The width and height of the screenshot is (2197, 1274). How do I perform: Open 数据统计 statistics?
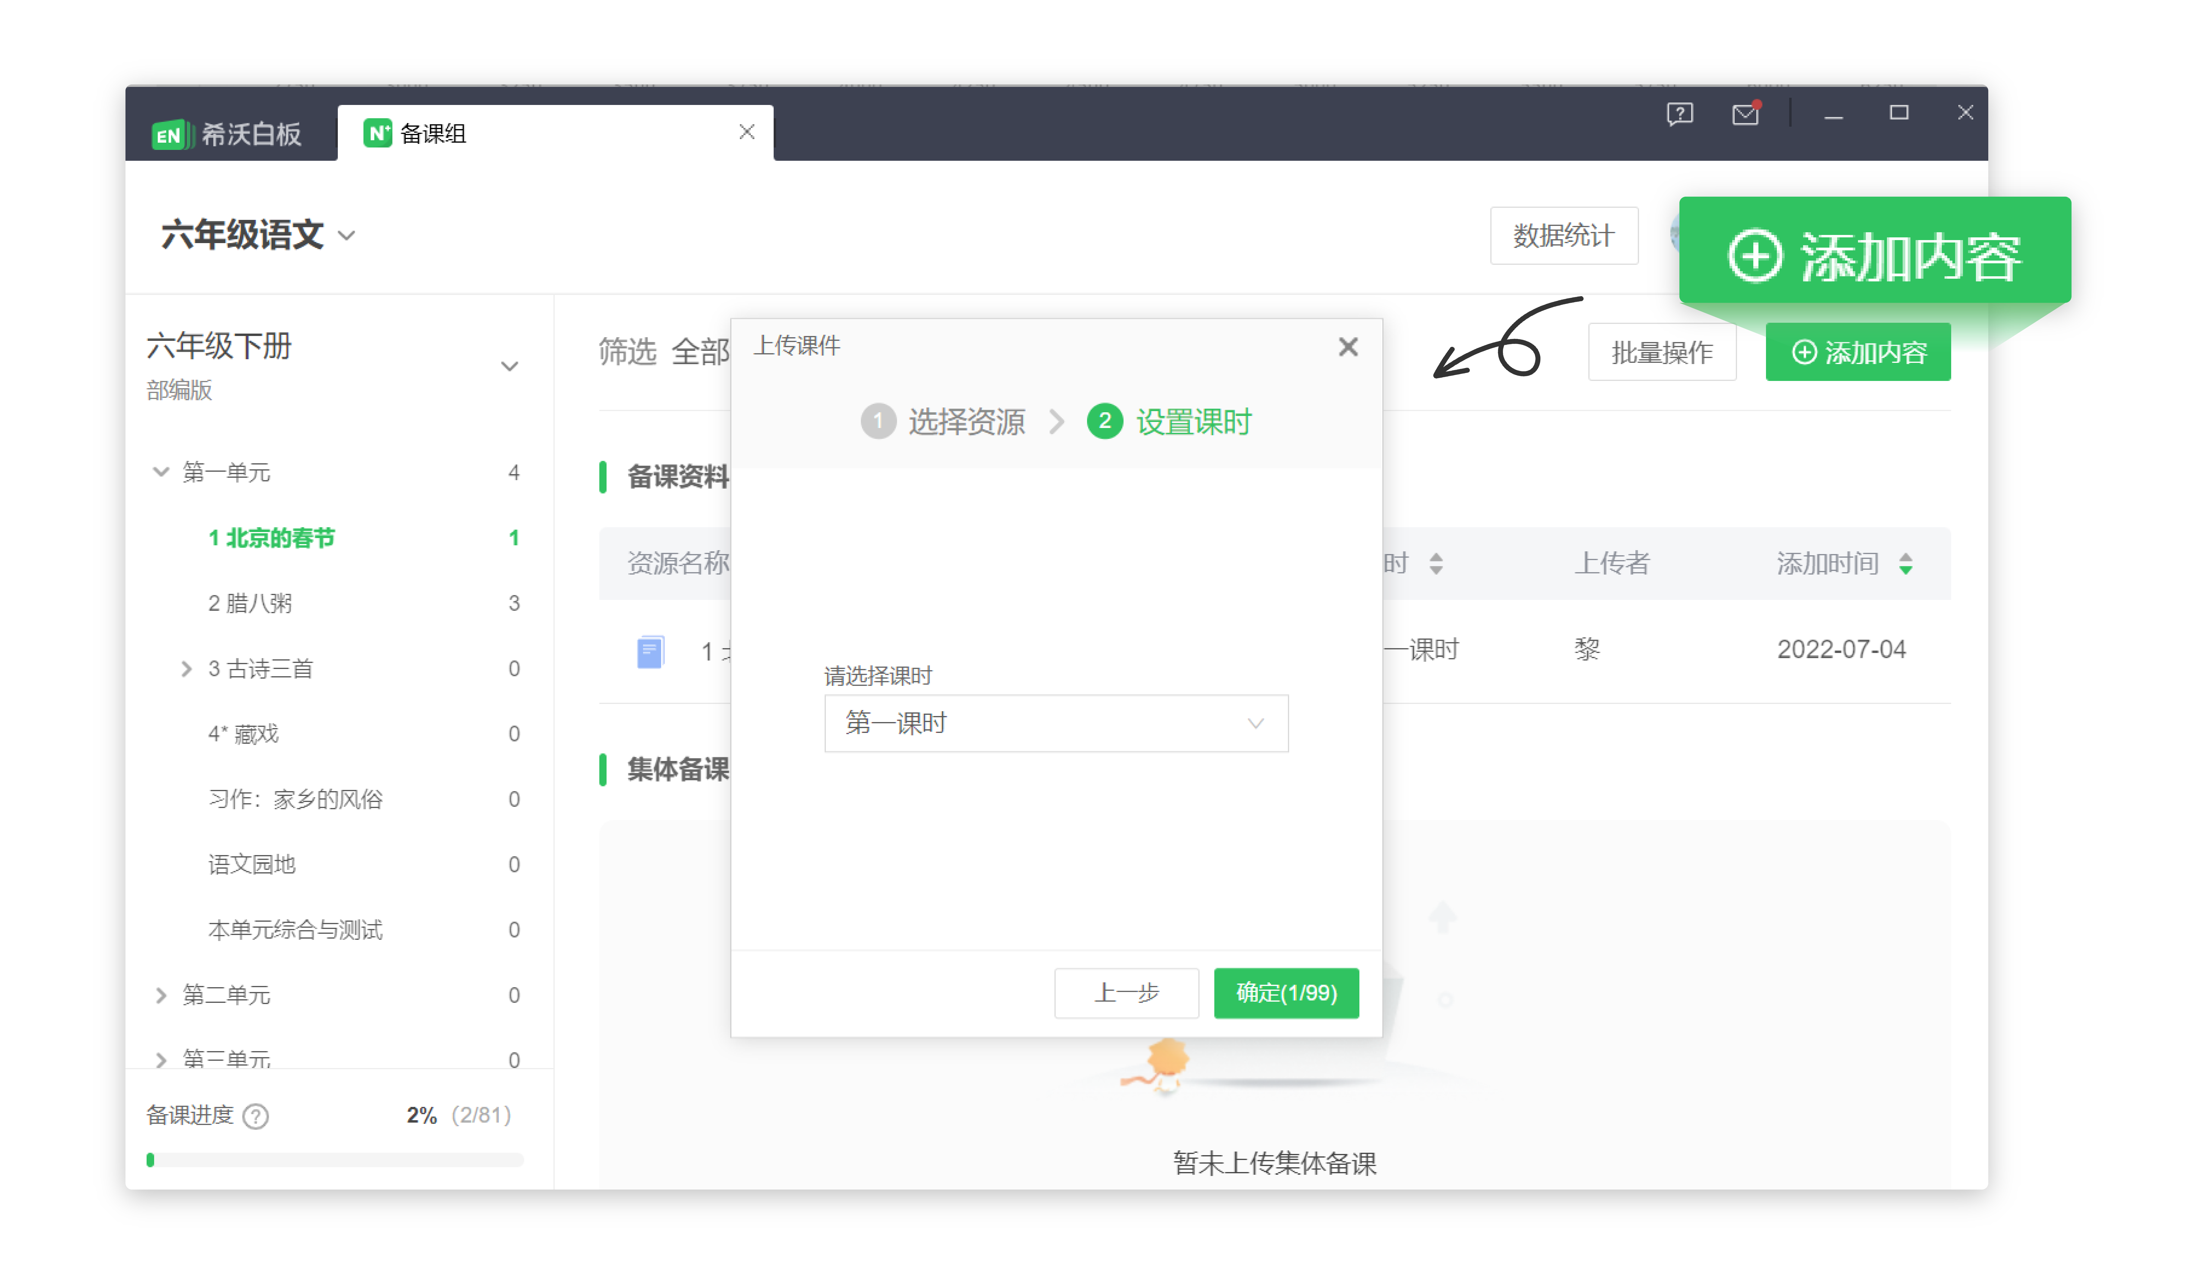[1564, 236]
